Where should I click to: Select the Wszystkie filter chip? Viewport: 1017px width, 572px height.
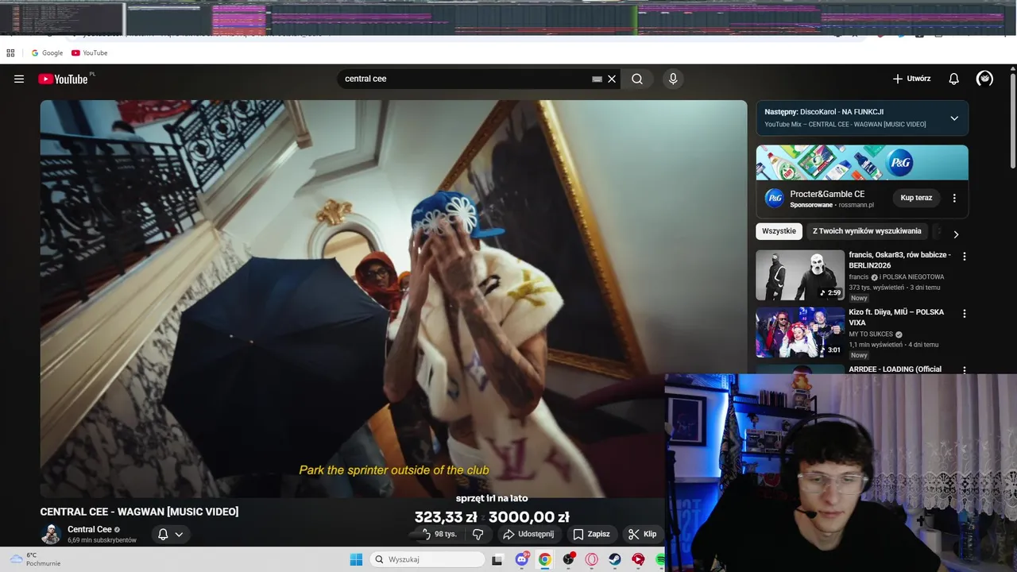779,231
